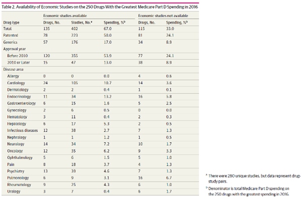Click the Table 2 title text
The height and width of the screenshot is (199, 302).
pos(100,7)
